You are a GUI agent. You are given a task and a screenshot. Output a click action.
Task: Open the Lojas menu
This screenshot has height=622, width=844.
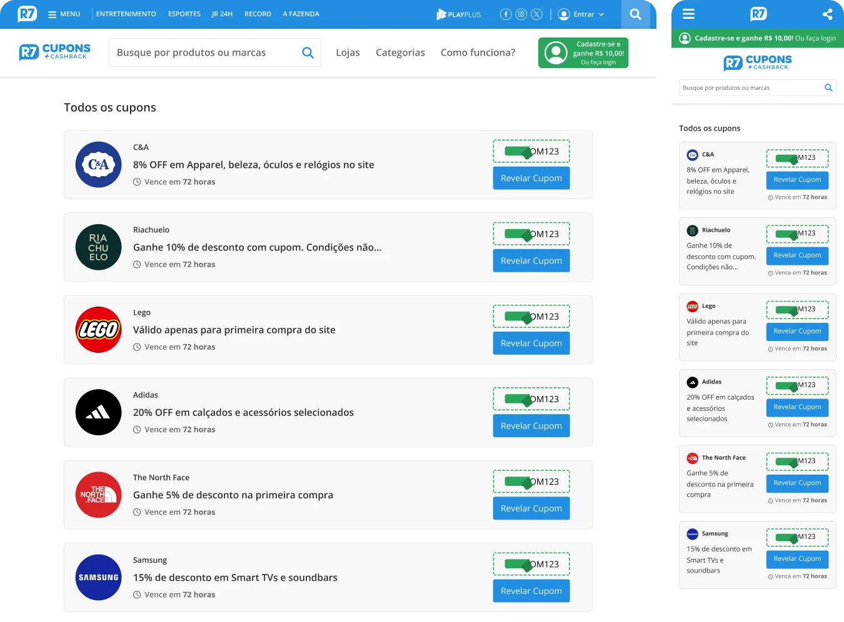(348, 52)
